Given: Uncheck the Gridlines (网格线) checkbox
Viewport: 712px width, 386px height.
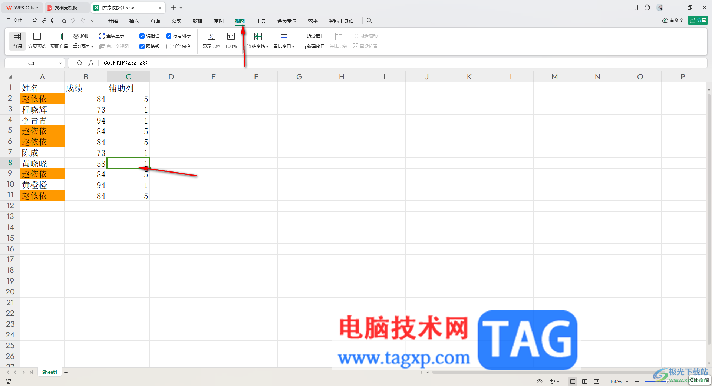Looking at the screenshot, I should pos(142,46).
